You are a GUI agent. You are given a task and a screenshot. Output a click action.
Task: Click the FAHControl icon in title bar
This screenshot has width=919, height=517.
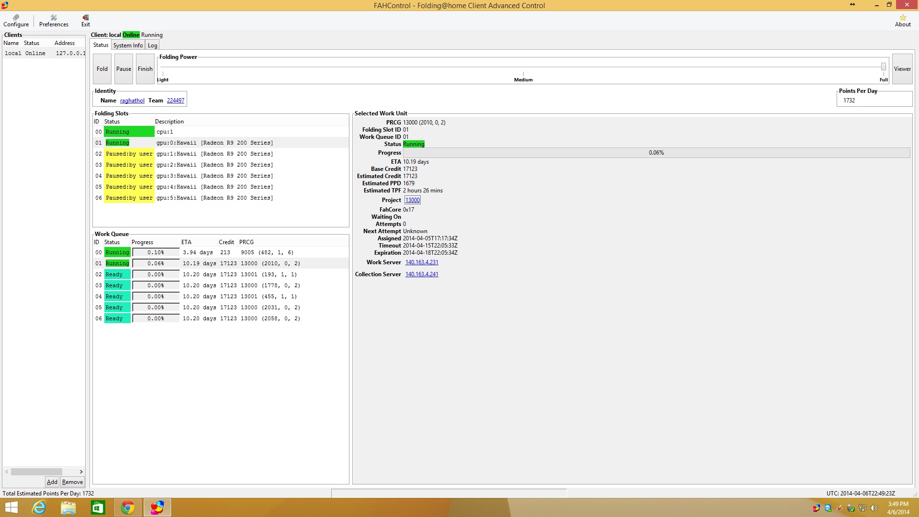click(x=5, y=5)
